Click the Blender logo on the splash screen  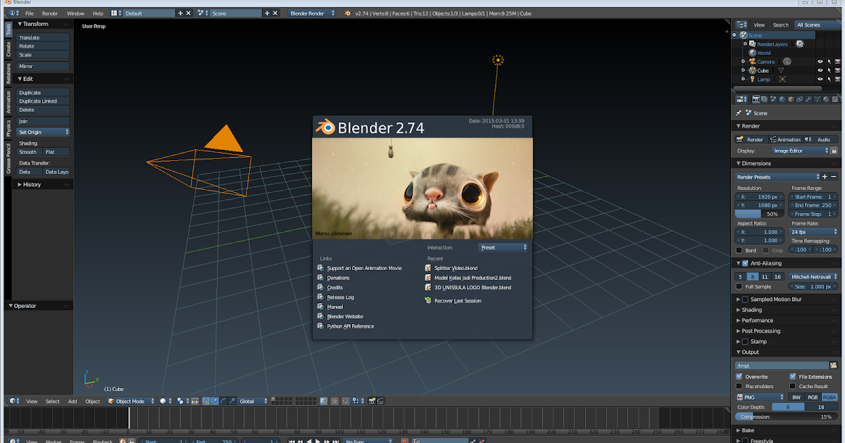point(325,128)
